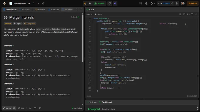Go to previous problem arrow
This screenshot has height=112, width=200.
[x=33, y=4]
